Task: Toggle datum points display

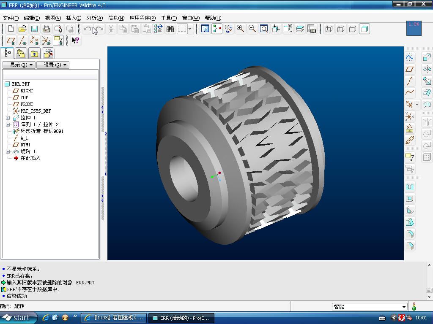Action: point(35,40)
